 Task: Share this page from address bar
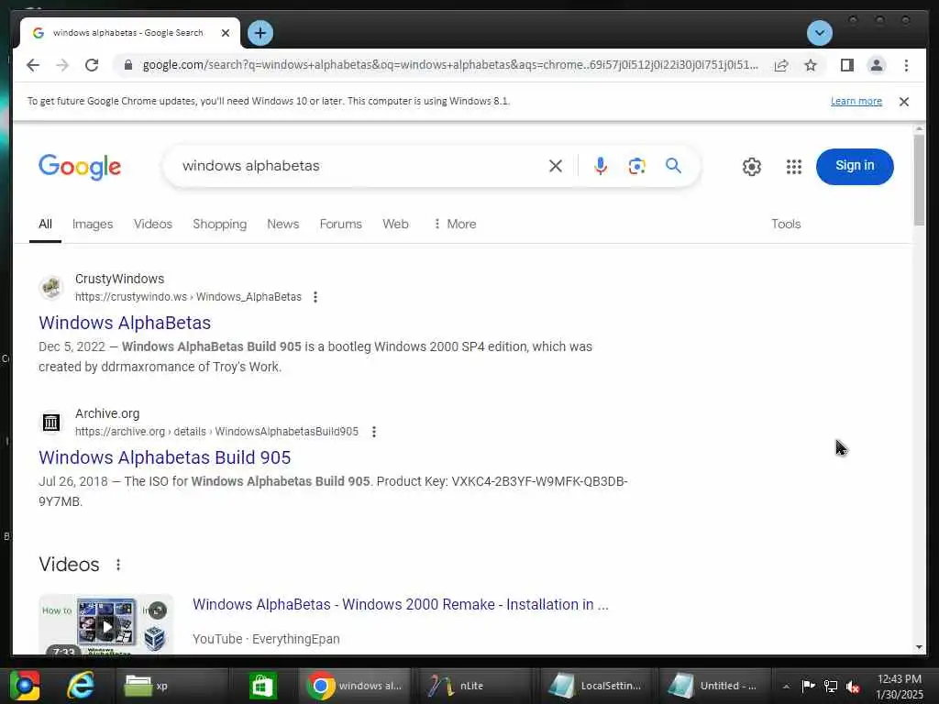(781, 65)
